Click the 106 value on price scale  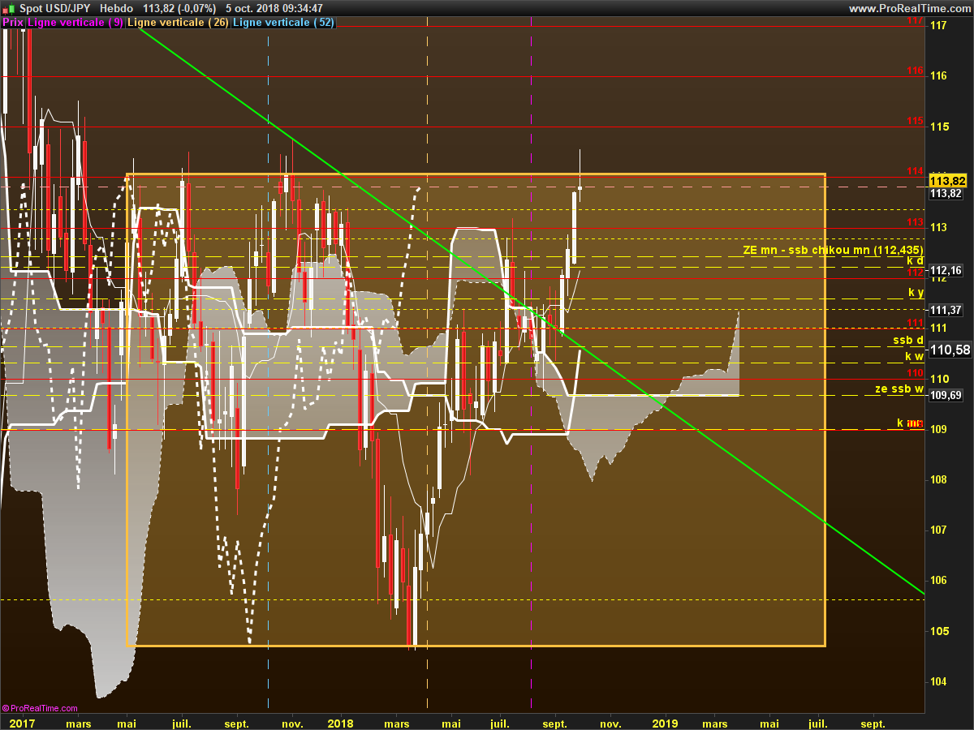coord(939,581)
